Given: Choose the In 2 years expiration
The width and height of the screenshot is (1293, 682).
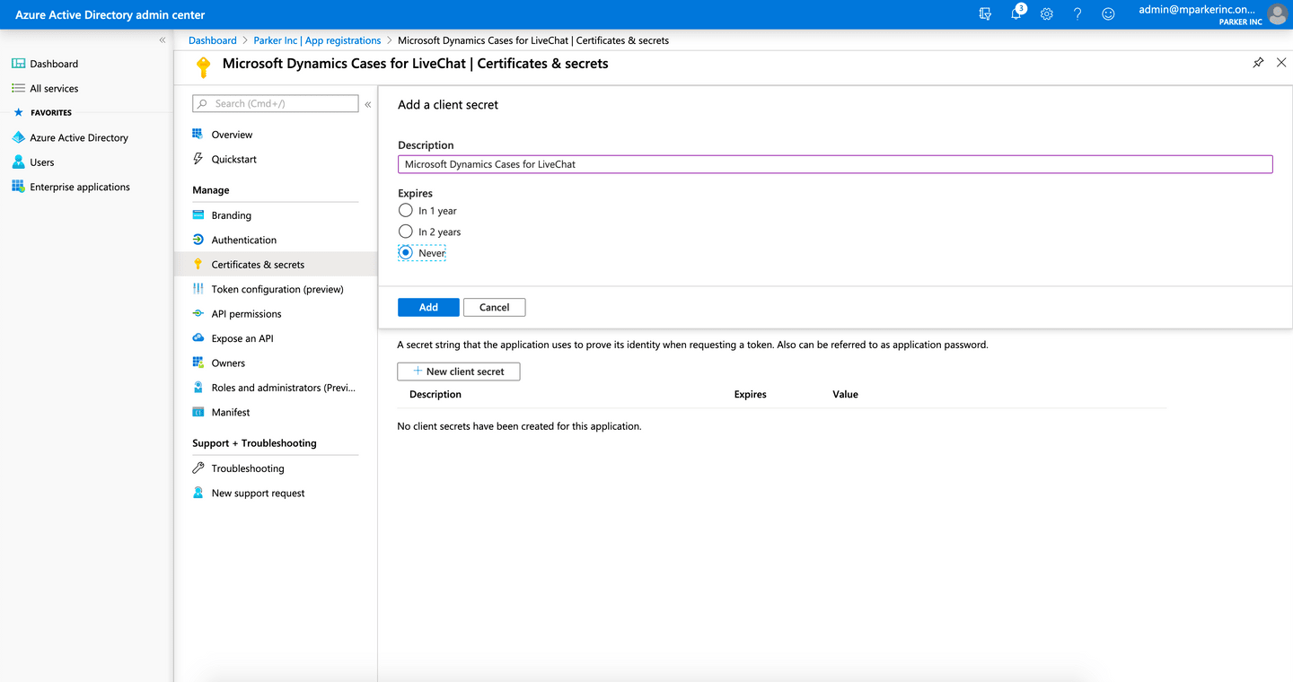Looking at the screenshot, I should tap(405, 231).
